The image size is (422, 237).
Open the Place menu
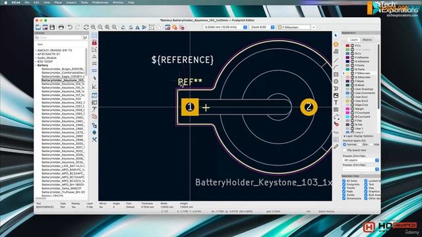(58, 3)
